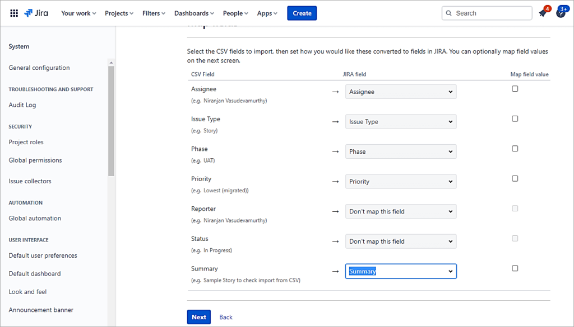Open the Assignee JIRA field dropdown
The image size is (574, 327).
pos(400,91)
